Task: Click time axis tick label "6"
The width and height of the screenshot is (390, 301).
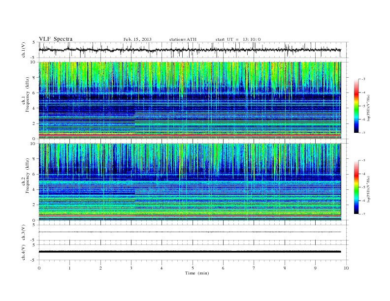Action: (x=223, y=268)
